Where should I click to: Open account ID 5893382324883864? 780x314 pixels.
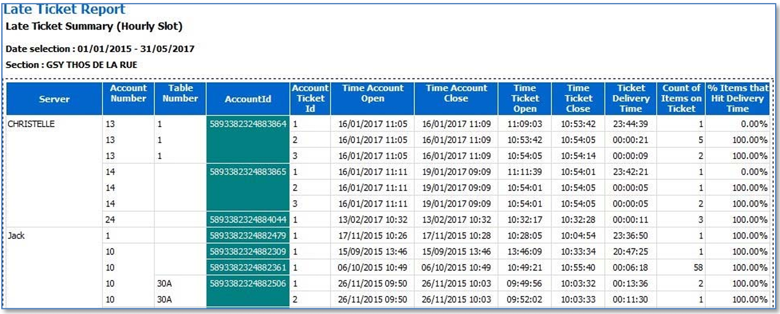248,124
